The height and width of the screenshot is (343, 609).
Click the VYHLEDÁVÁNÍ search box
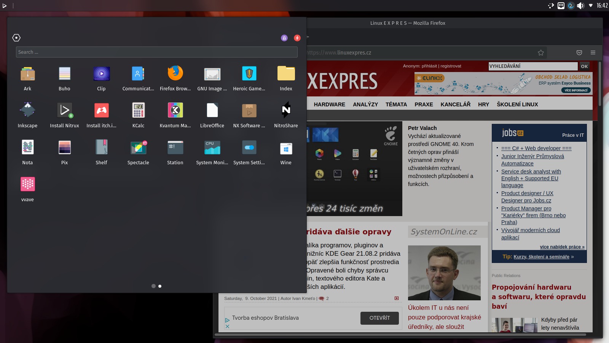click(533, 66)
